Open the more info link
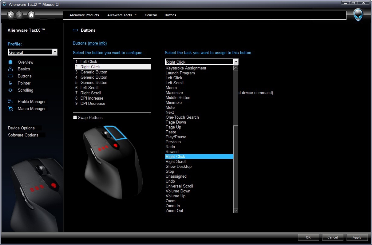 coord(97,43)
